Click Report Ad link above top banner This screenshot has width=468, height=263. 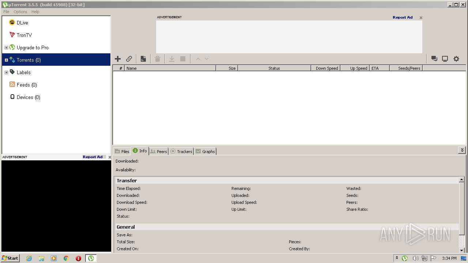click(x=403, y=17)
